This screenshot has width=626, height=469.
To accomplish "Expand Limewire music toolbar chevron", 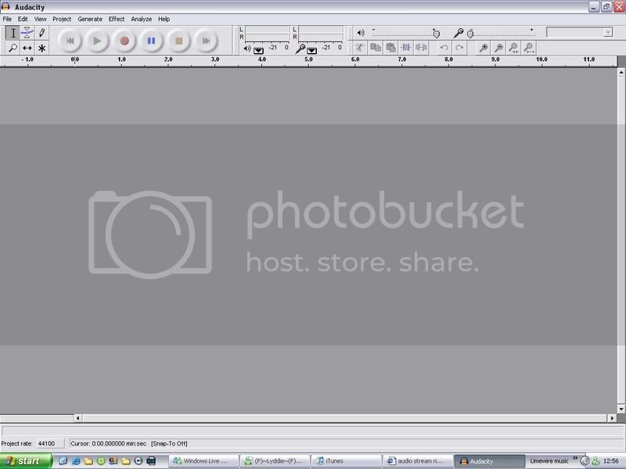I will point(575,458).
